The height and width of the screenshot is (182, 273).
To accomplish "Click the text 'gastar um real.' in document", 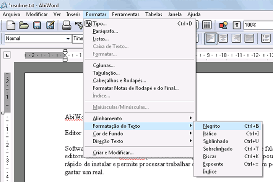I will (84, 172).
